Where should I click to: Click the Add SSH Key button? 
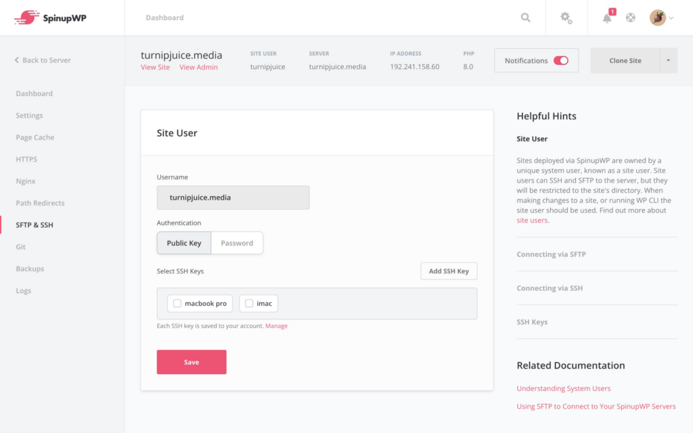tap(449, 271)
